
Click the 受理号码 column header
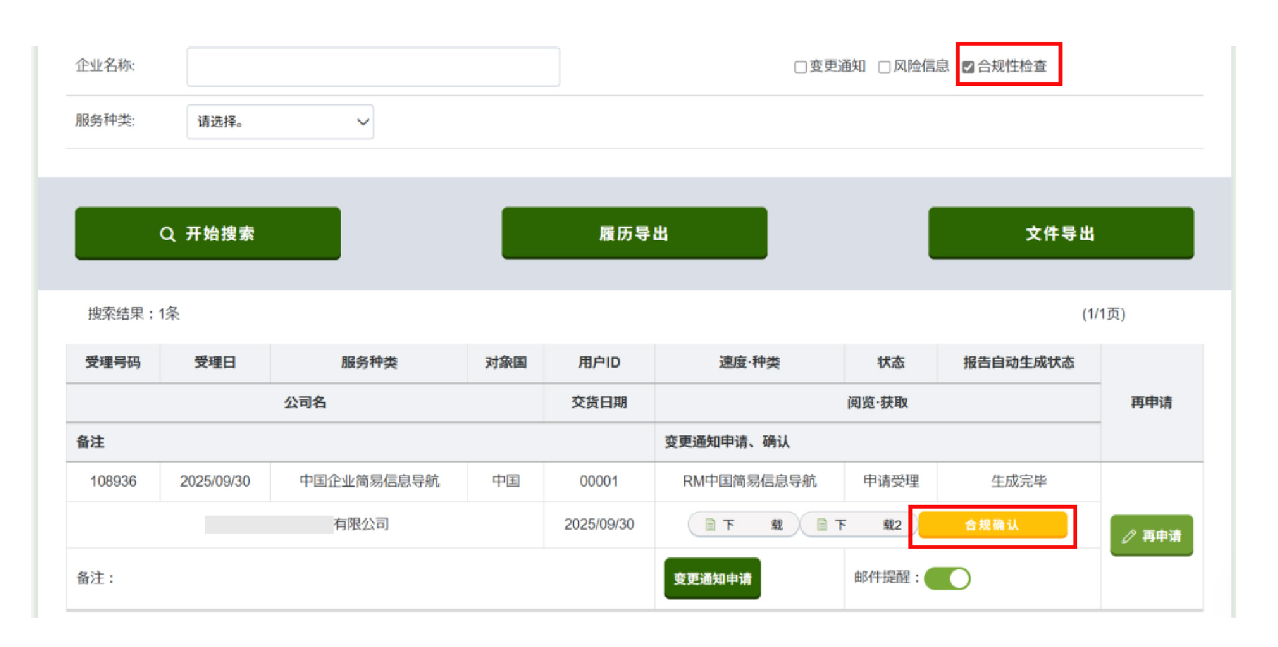[x=113, y=363]
